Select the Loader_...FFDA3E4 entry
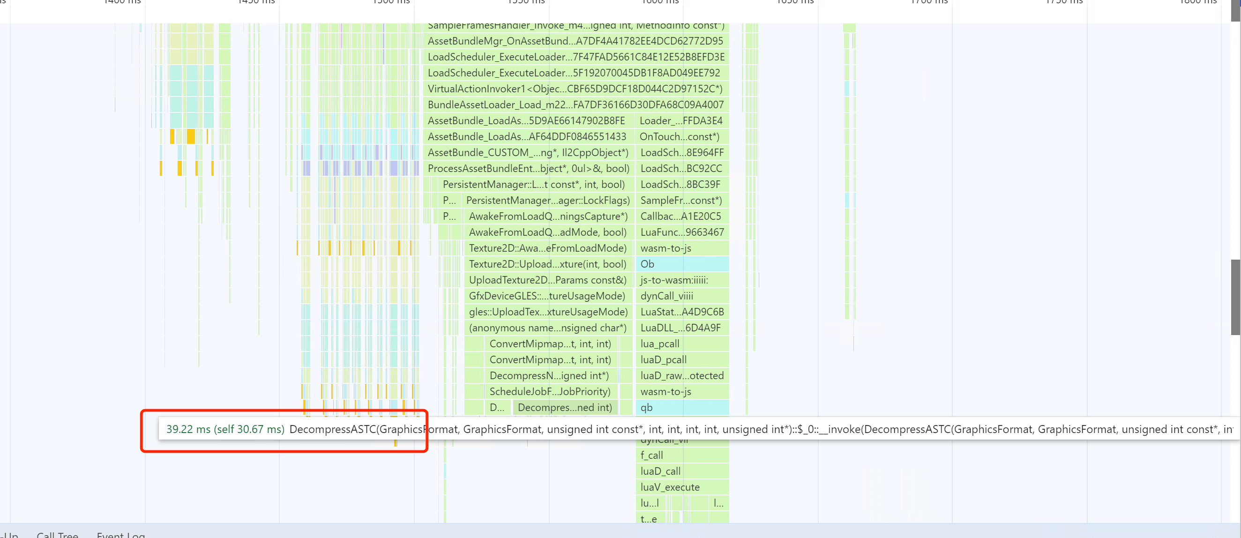This screenshot has height=538, width=1241. click(682, 120)
